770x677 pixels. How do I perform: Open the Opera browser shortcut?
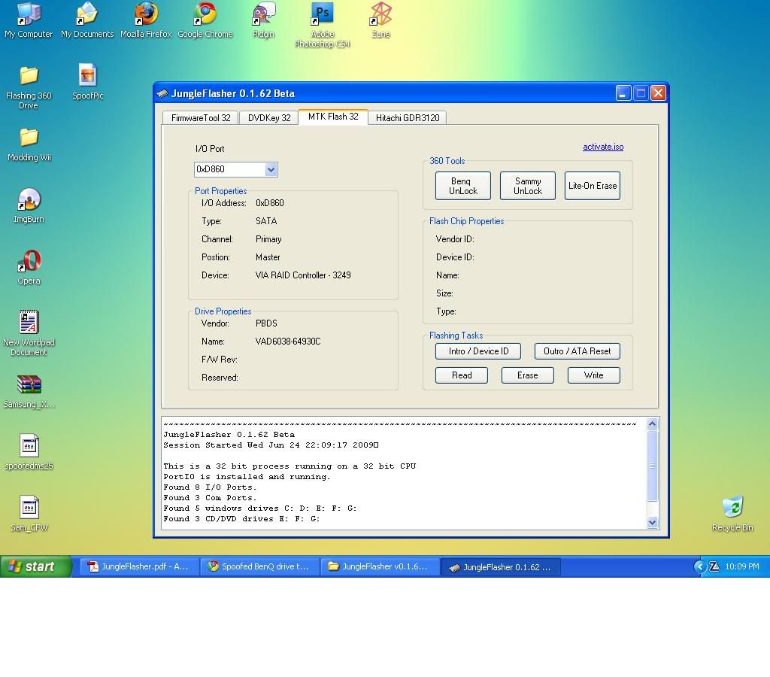coord(29,263)
